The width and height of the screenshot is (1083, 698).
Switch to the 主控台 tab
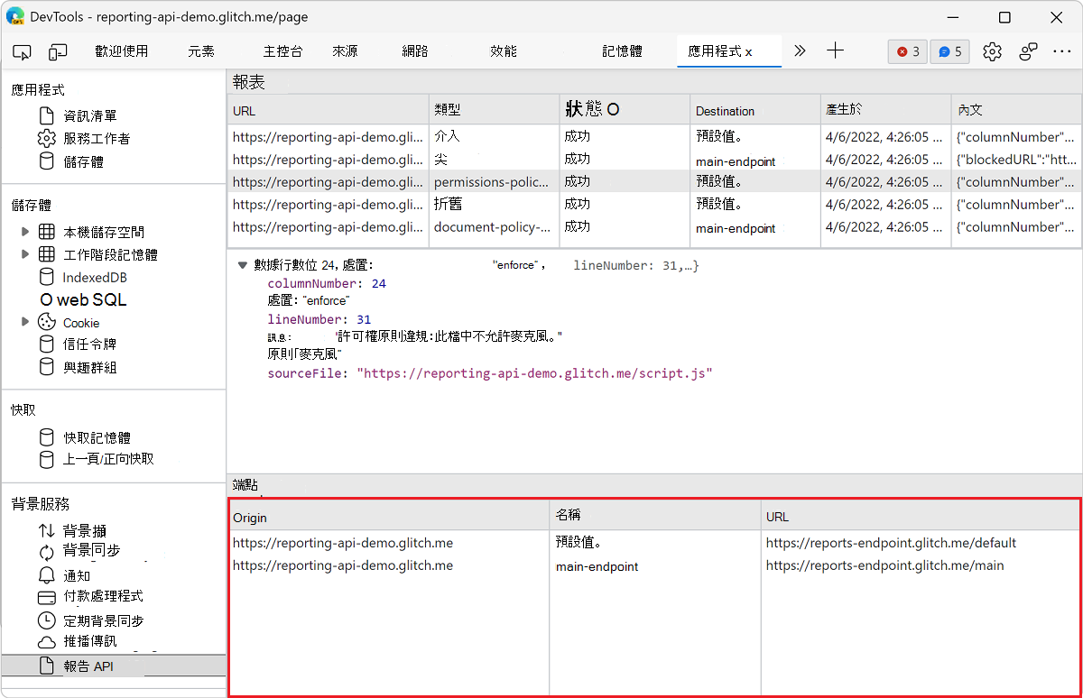pyautogui.click(x=282, y=51)
